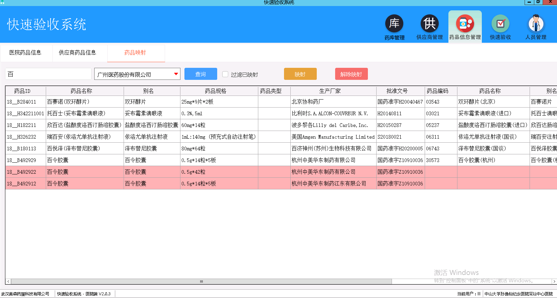The height and width of the screenshot is (298, 557).
Task: Click the 查询 query button
Action: [x=200, y=74]
